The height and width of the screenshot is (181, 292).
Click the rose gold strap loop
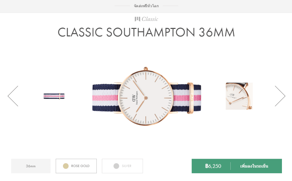pyautogui.click(x=190, y=96)
